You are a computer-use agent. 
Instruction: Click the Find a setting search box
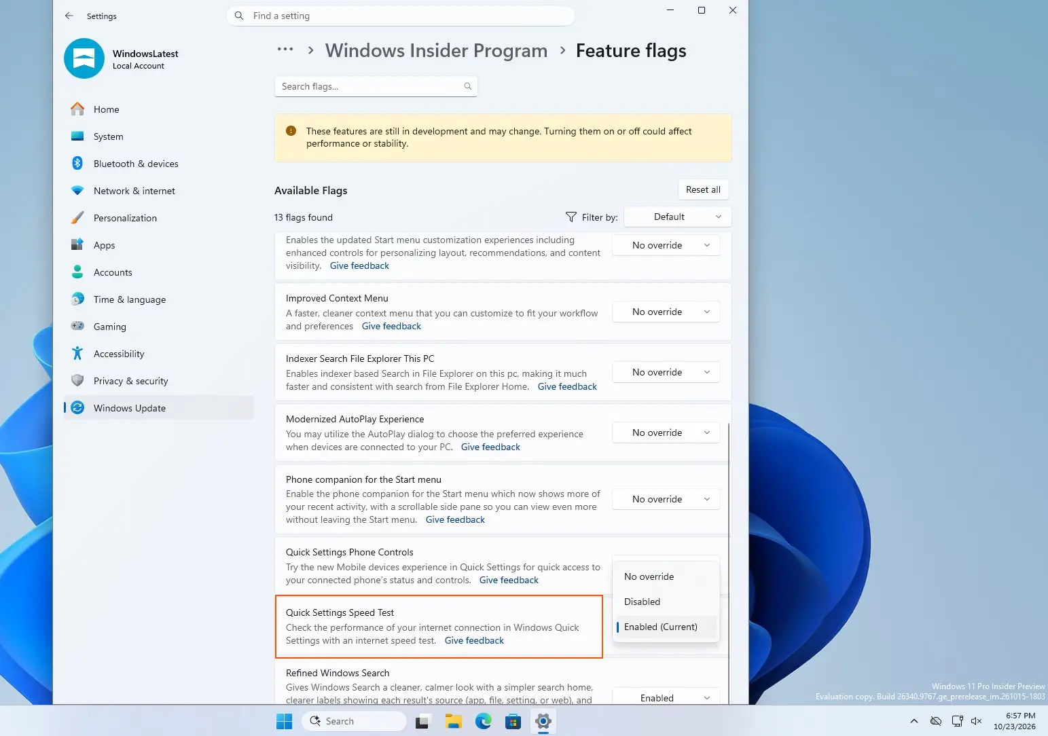pos(401,16)
